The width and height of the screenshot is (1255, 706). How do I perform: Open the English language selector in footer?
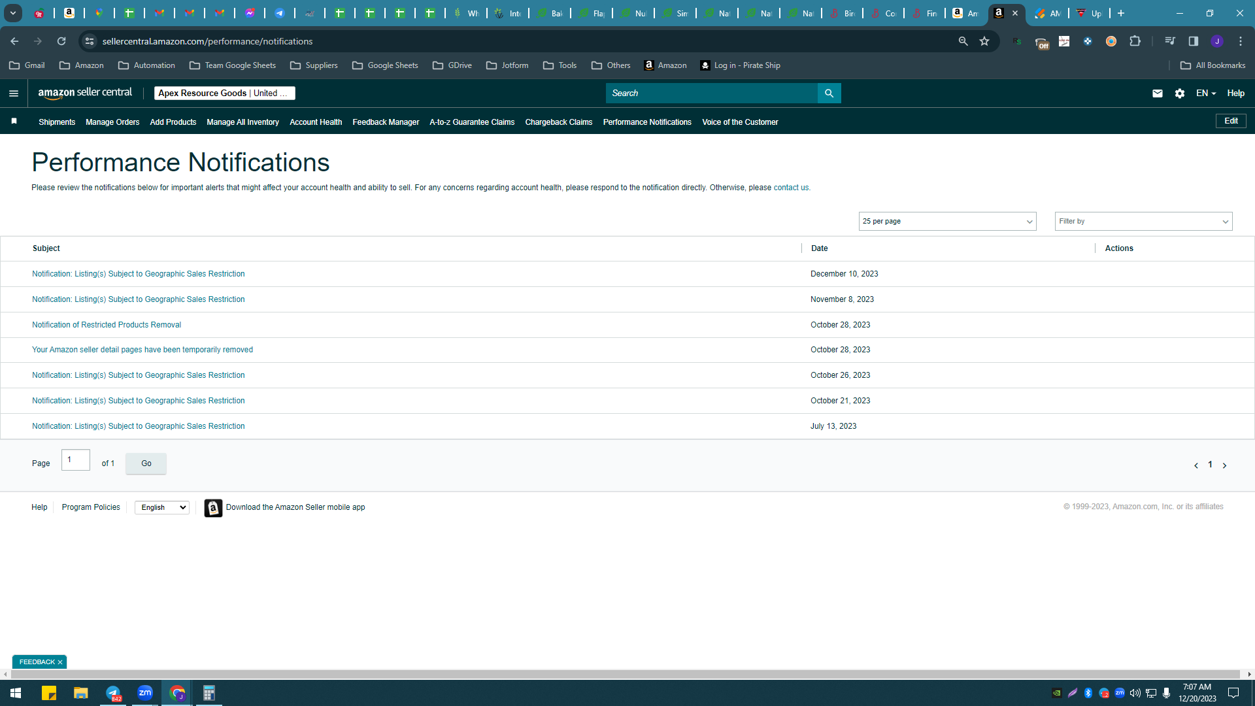[x=162, y=508]
